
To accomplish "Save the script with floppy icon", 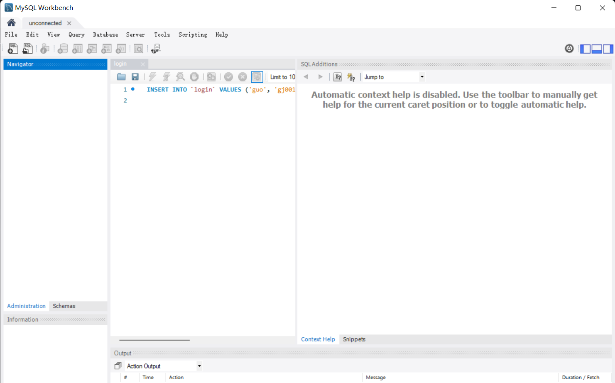I will click(x=135, y=77).
